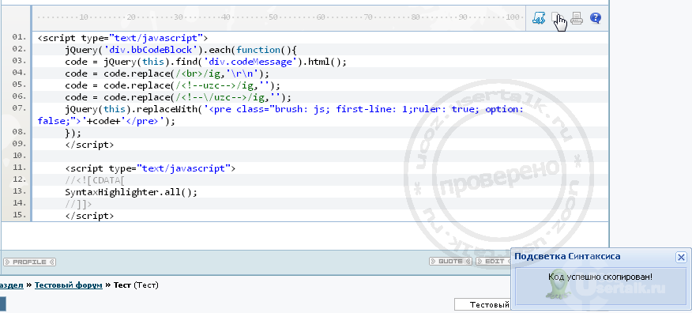Image resolution: width=692 pixels, height=313 pixels.
Task: Click line number 07 in the gutter
Action: [20, 108]
